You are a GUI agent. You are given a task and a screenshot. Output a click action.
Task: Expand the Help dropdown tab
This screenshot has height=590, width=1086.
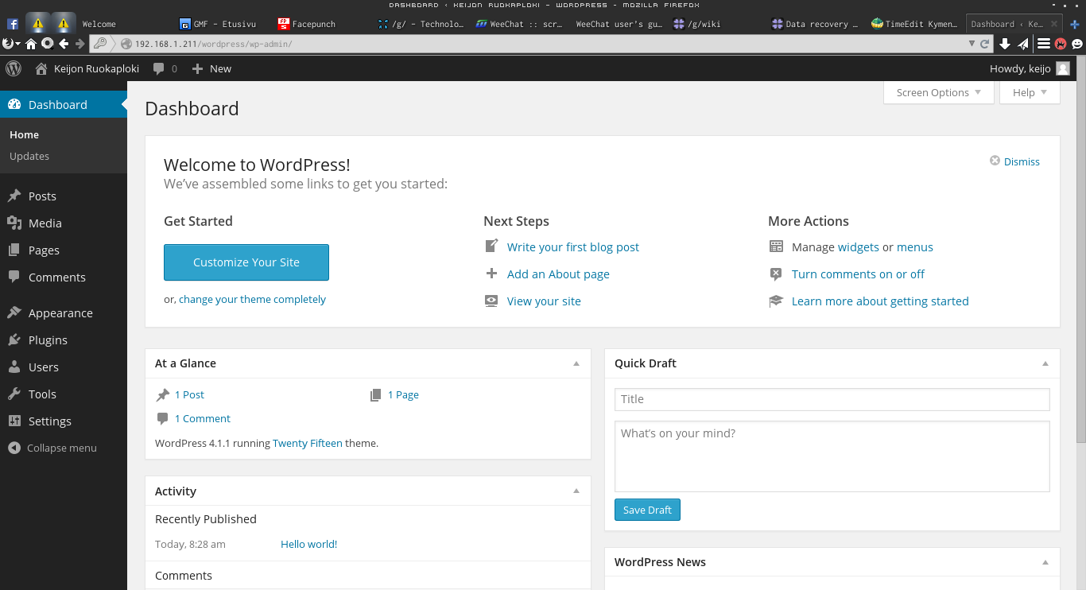1030,92
